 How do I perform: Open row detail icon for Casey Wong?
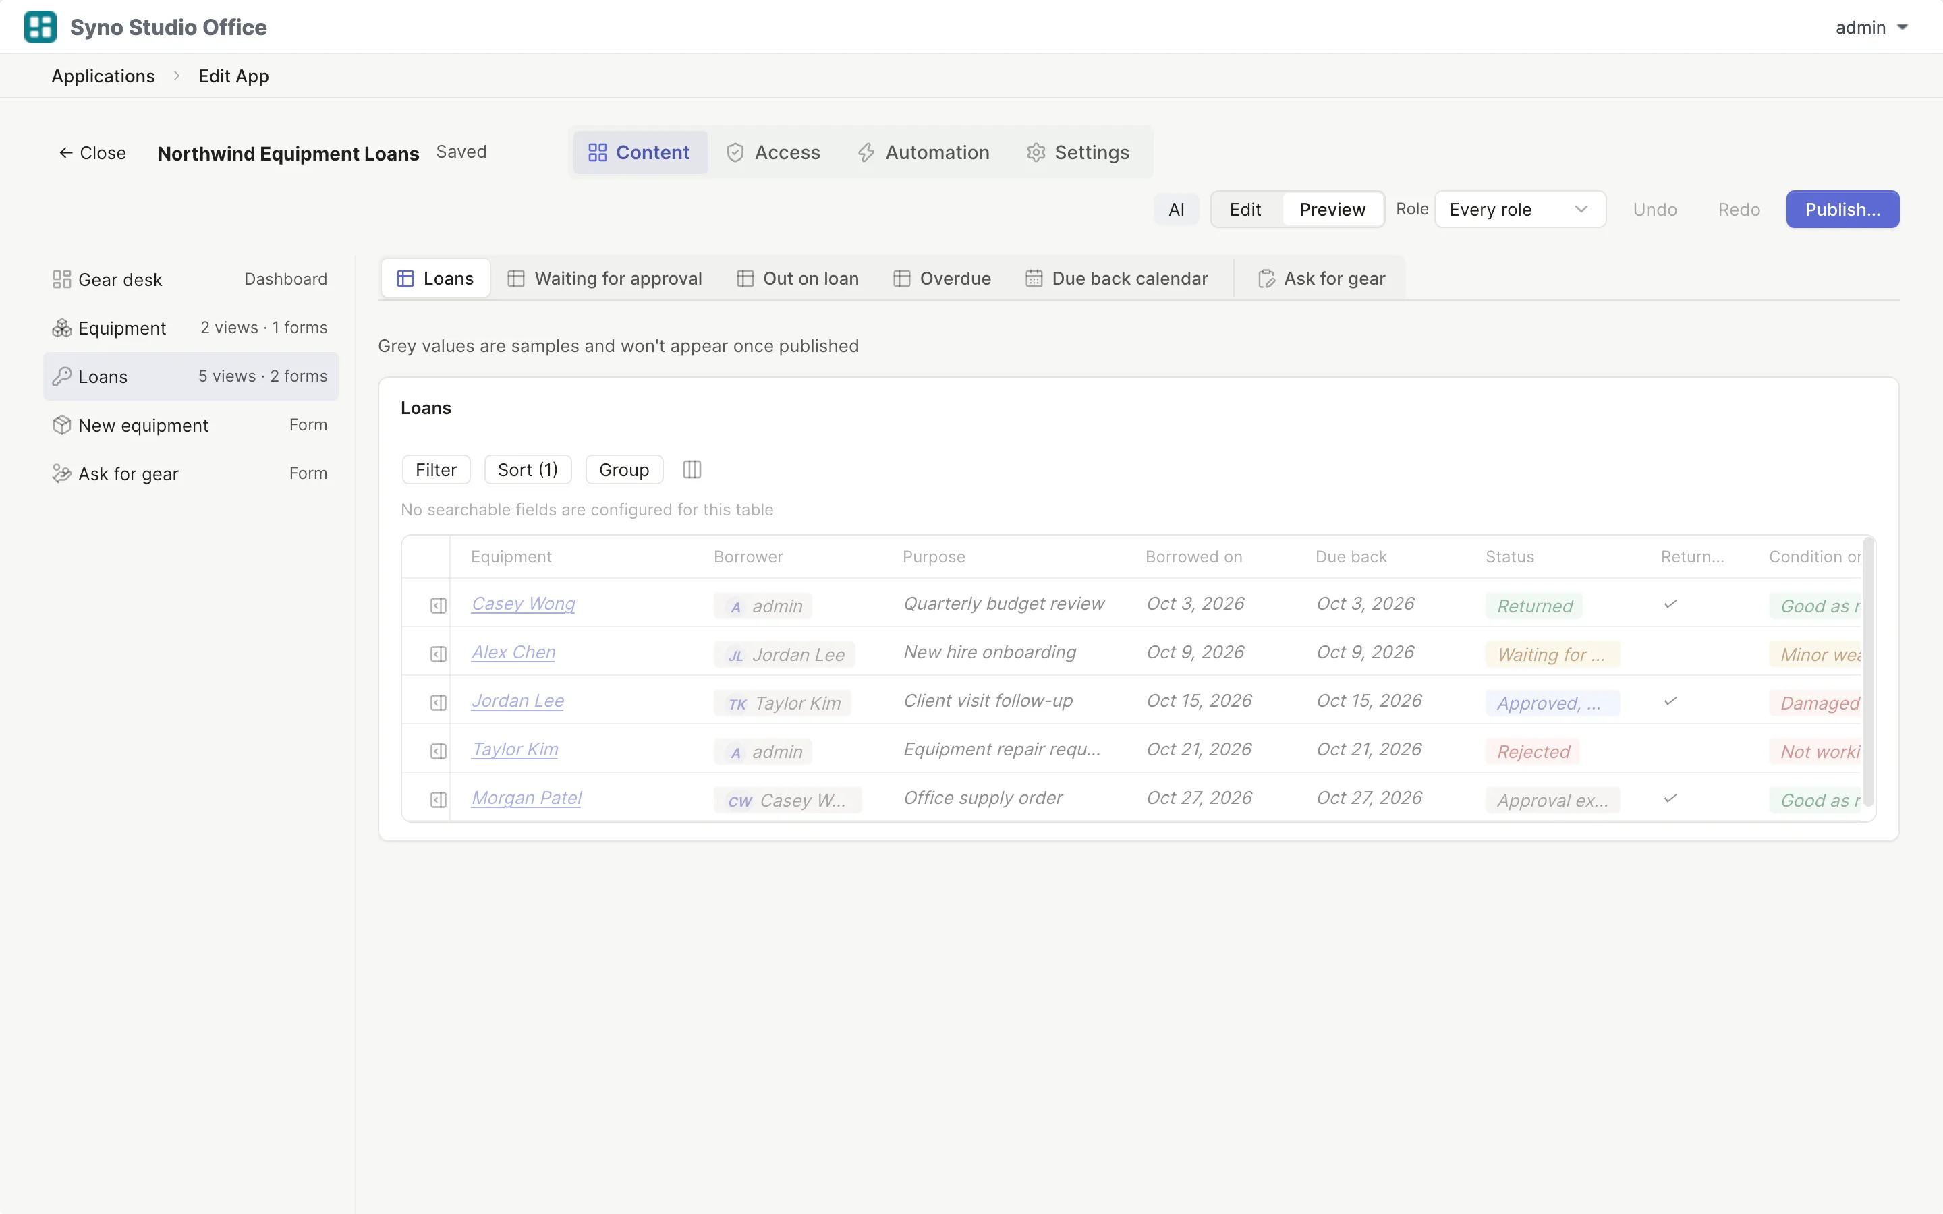(x=439, y=606)
